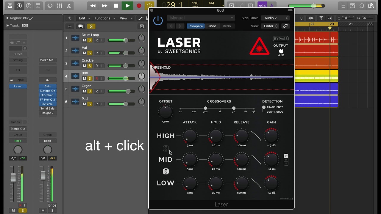
Task: Select ST stereo mode button
Action: click(x=286, y=156)
